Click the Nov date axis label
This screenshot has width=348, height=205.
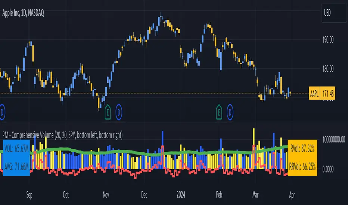coord(106,195)
